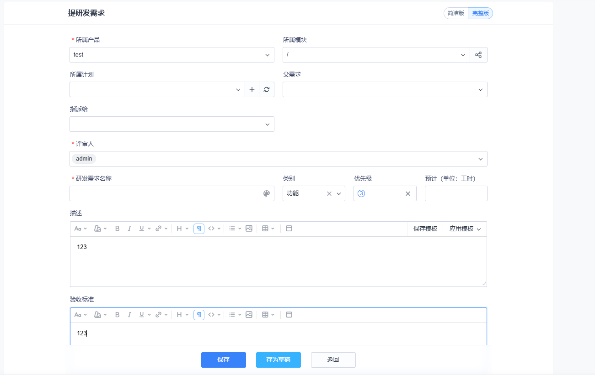
Task: Open the 应用模板 dropdown
Action: [x=465, y=229]
